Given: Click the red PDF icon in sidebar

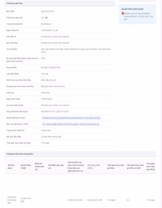Looking at the screenshot, I should [x=122, y=13].
